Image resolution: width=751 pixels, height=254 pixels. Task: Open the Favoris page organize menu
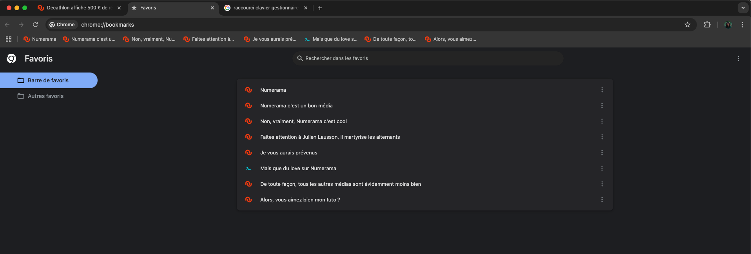738,58
